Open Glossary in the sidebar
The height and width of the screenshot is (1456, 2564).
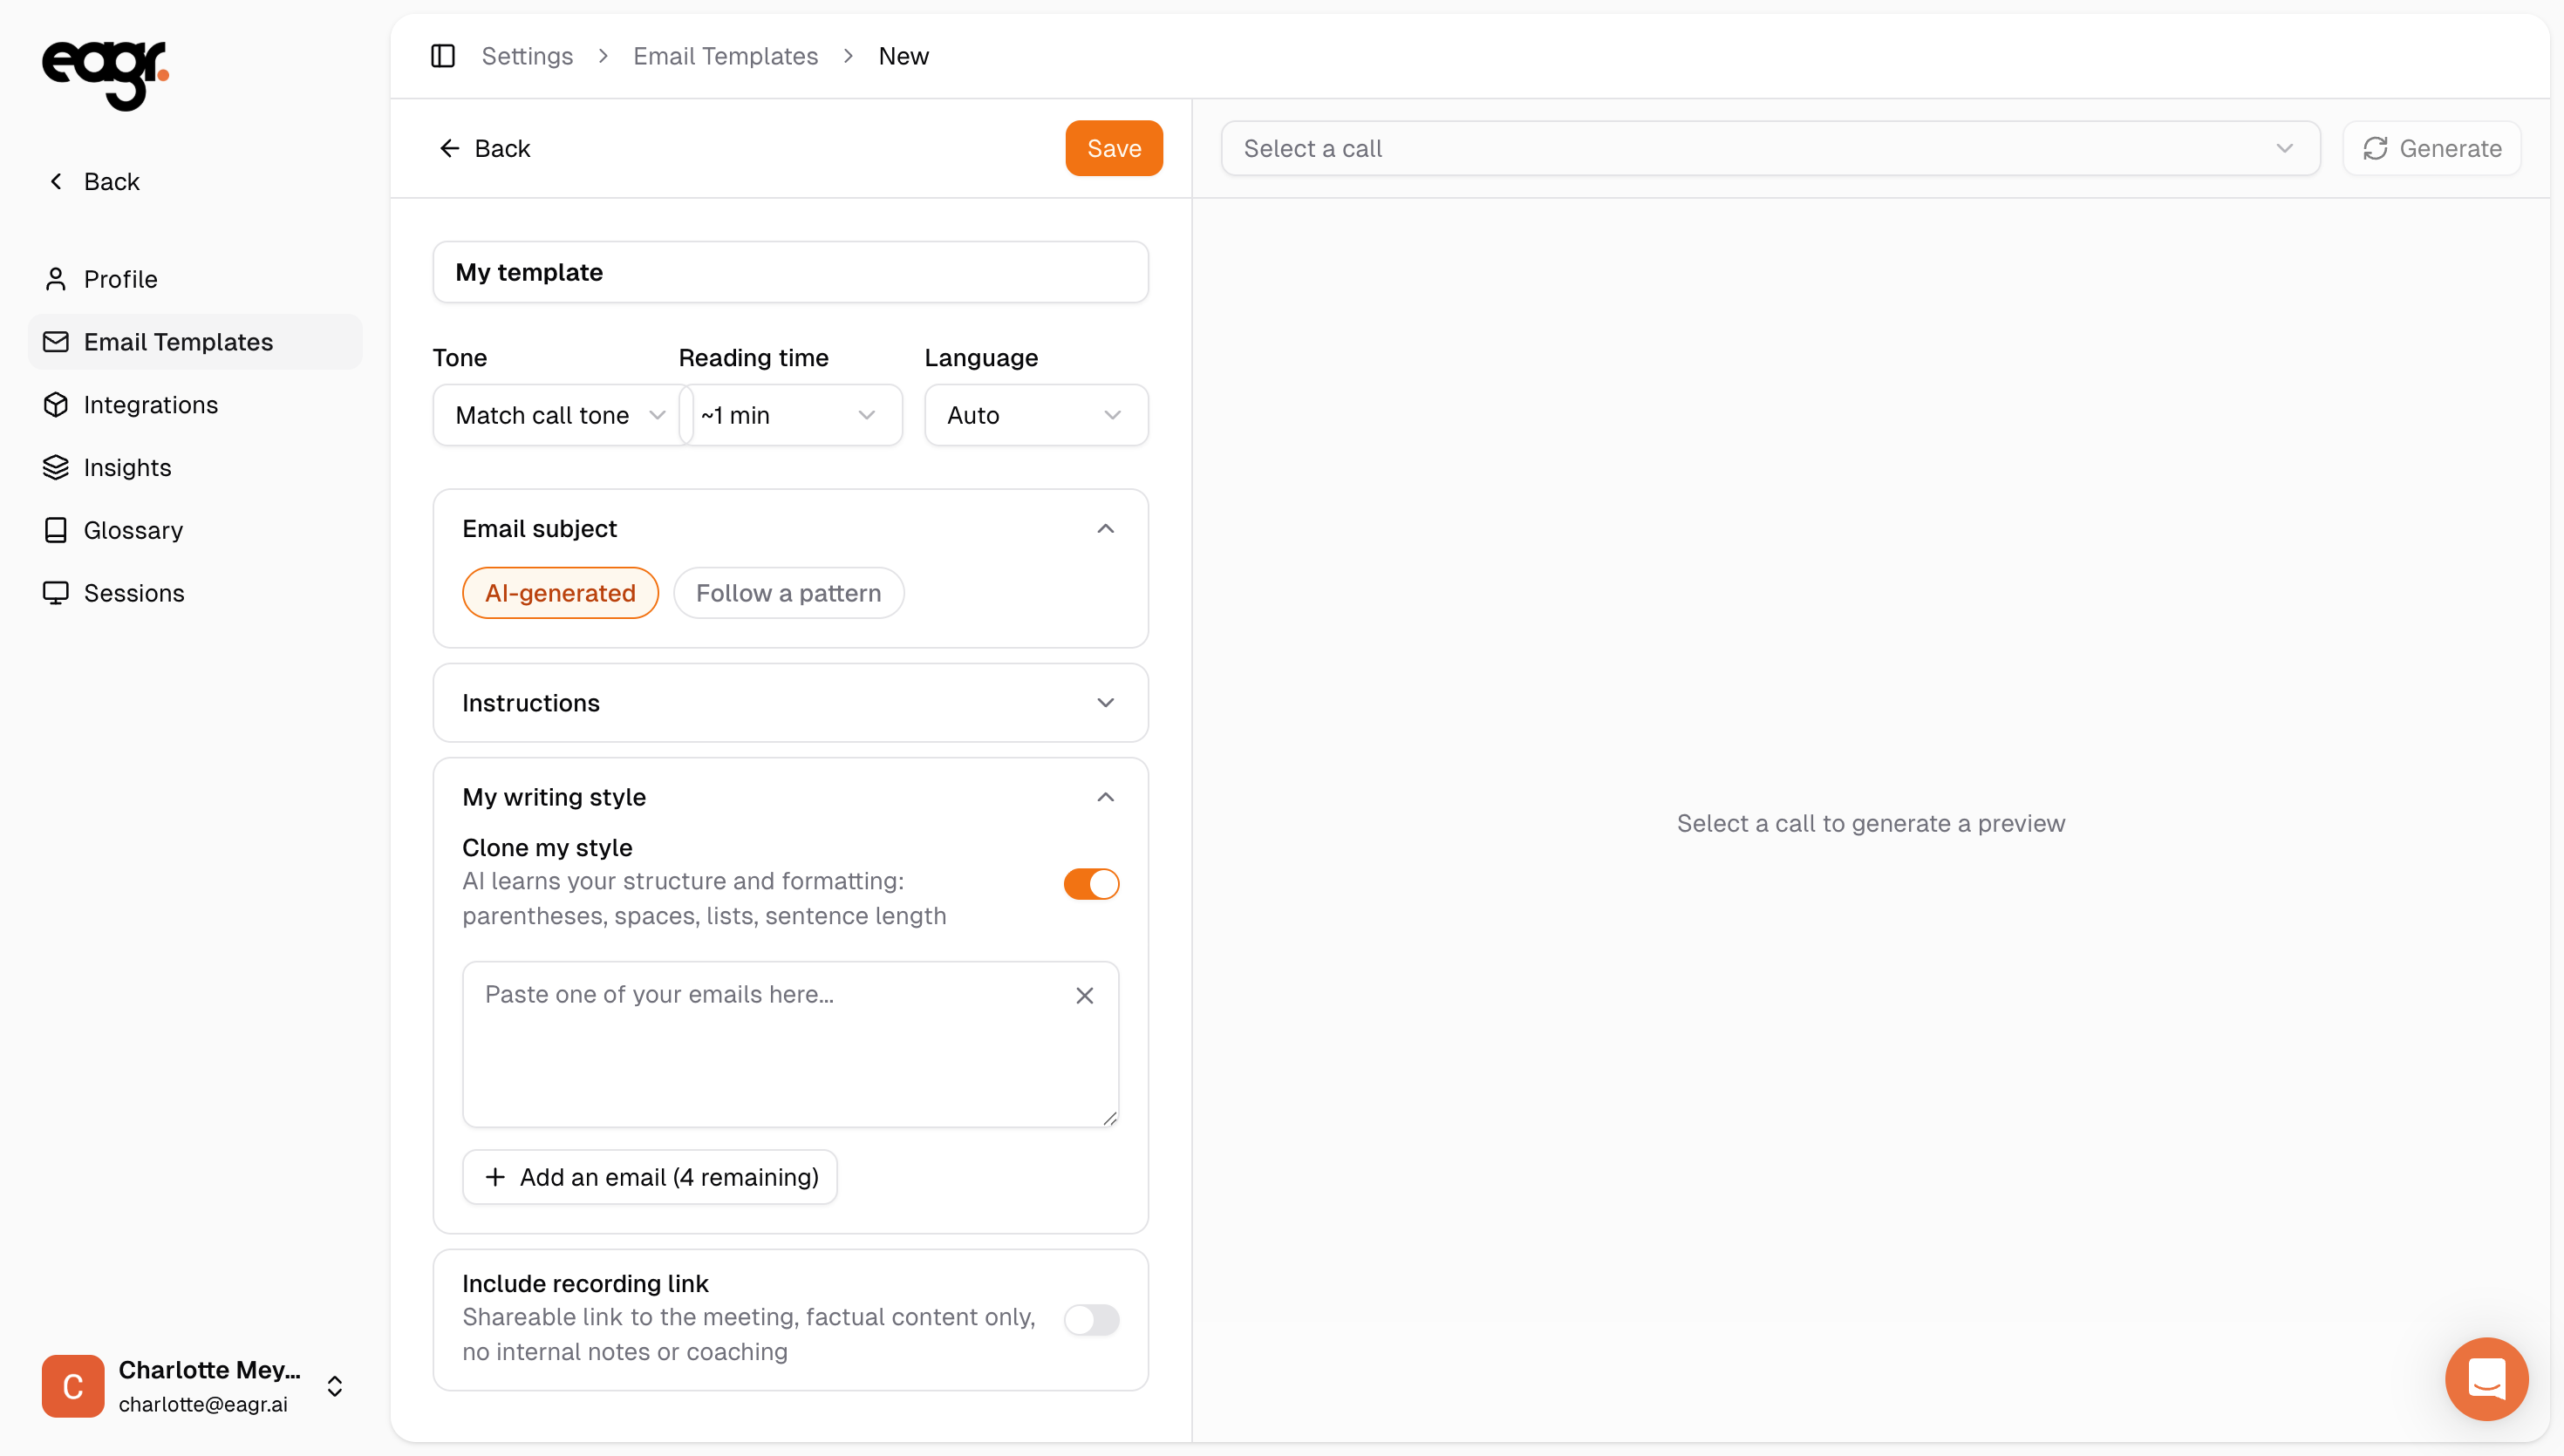tap(133, 530)
